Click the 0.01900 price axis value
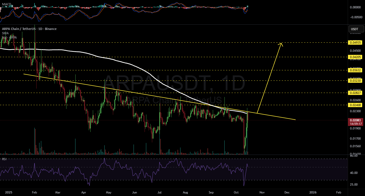Viewport: 365px width, 196px height. (x=355, y=128)
